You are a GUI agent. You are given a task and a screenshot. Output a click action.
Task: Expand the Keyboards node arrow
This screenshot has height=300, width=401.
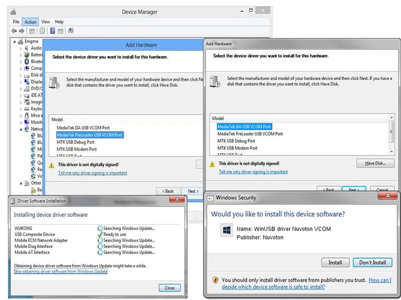[21, 109]
